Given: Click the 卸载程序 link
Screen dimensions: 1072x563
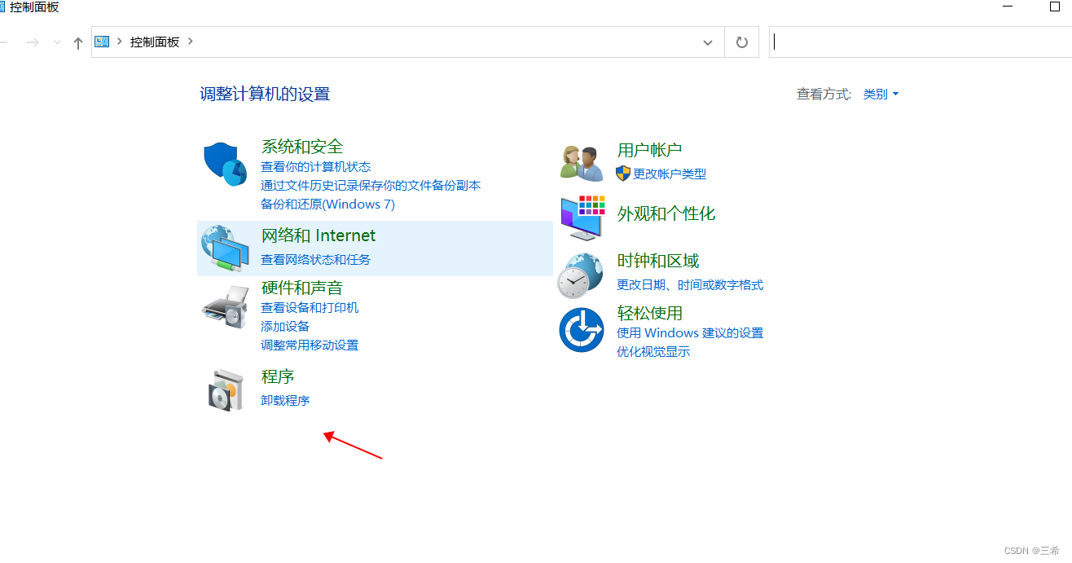Looking at the screenshot, I should 285,401.
